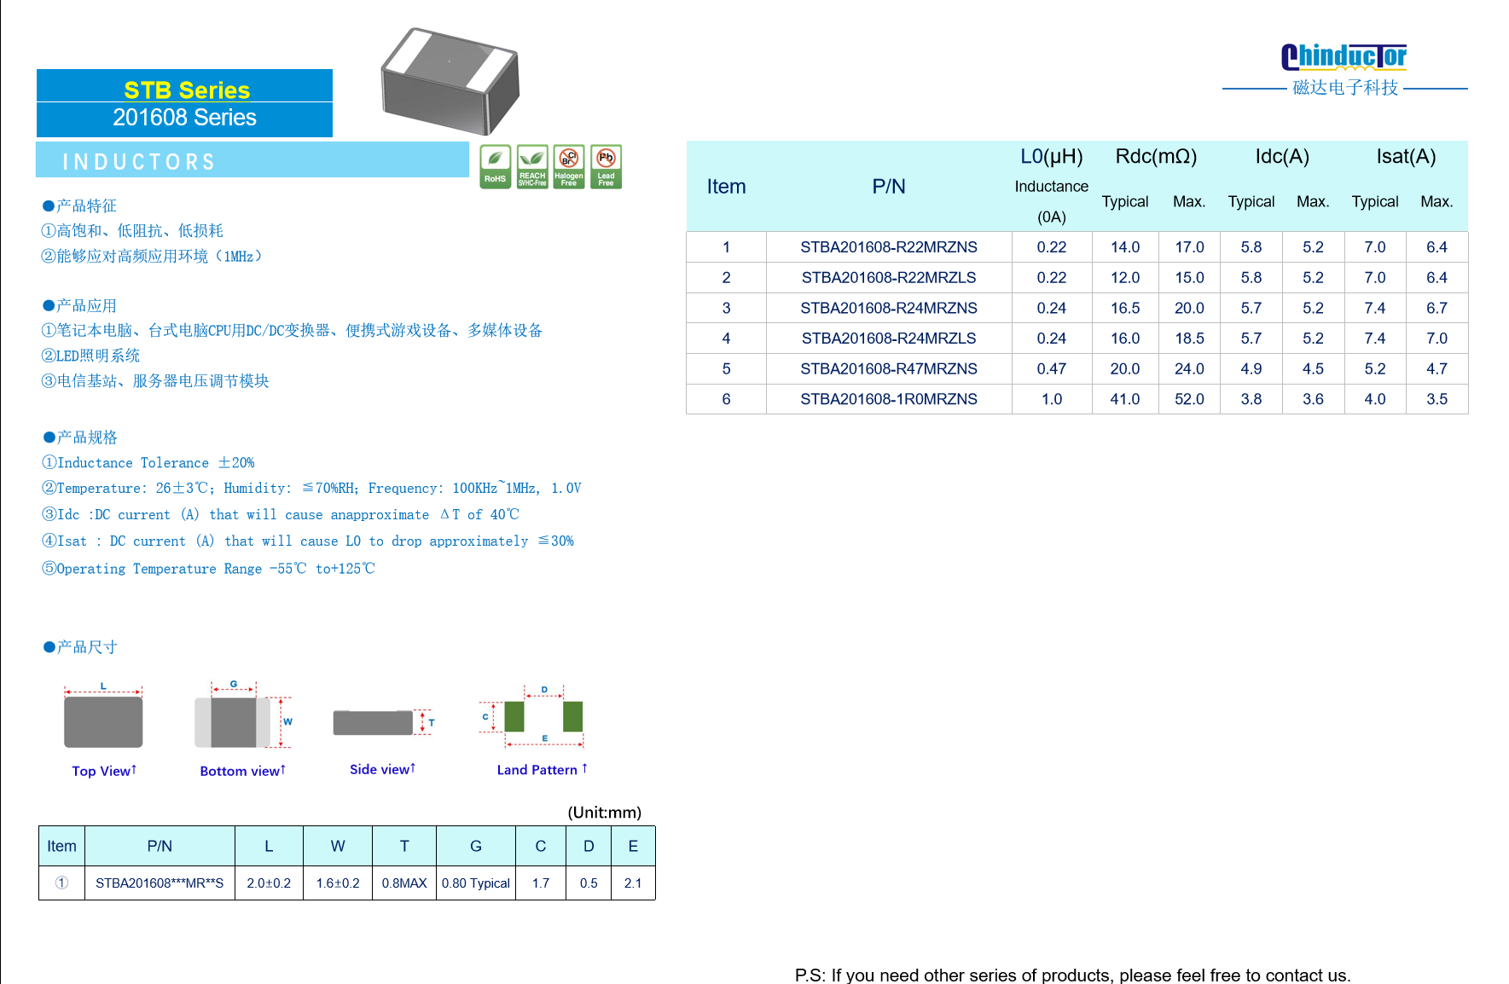
Task: Click the 产品尺寸 section heading
Action: pyautogui.click(x=80, y=647)
